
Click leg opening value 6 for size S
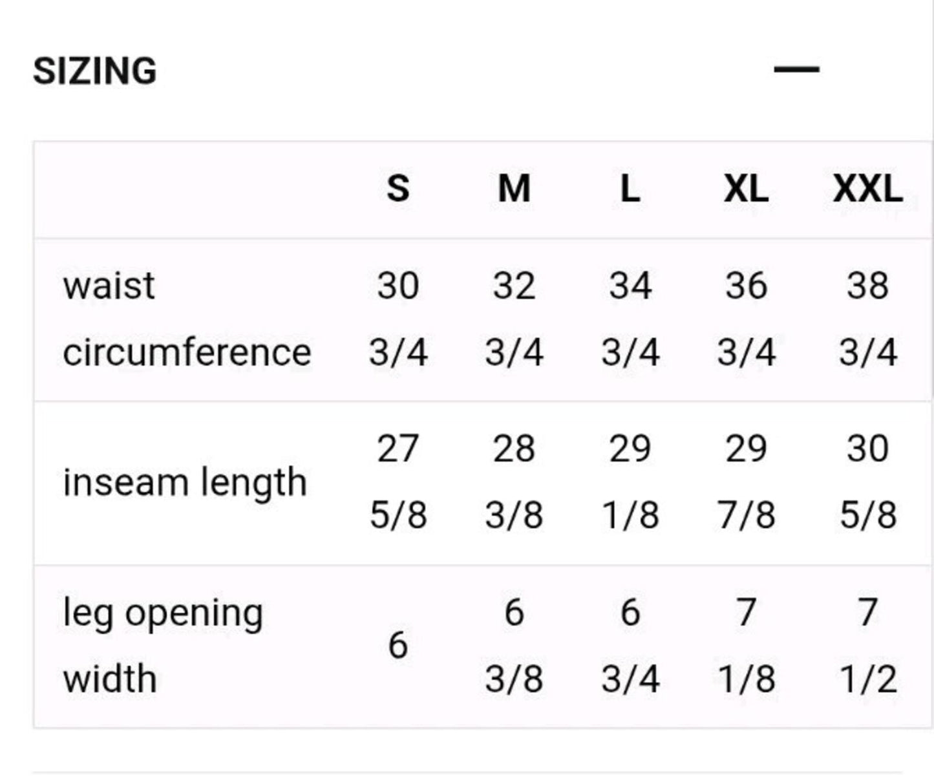(398, 646)
